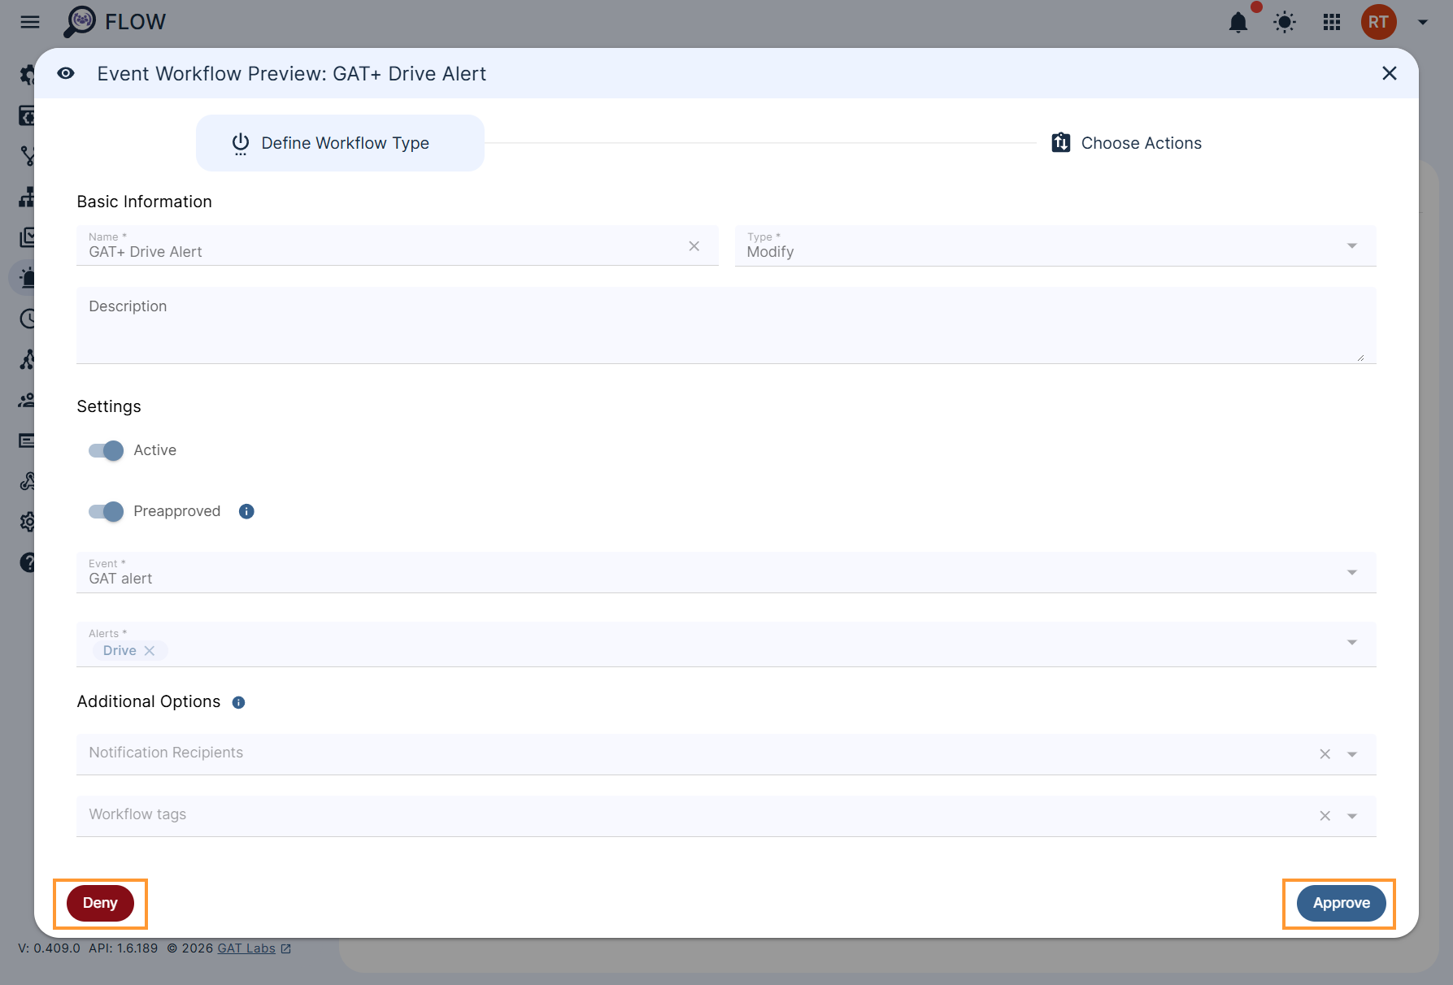The image size is (1453, 985).
Task: Open the apps grid launcher
Action: (1331, 23)
